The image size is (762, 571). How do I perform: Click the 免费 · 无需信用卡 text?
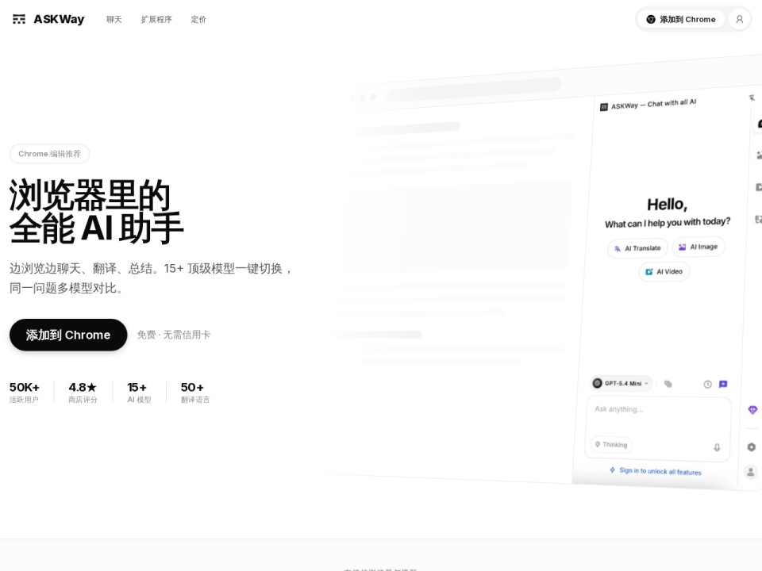[x=174, y=335]
